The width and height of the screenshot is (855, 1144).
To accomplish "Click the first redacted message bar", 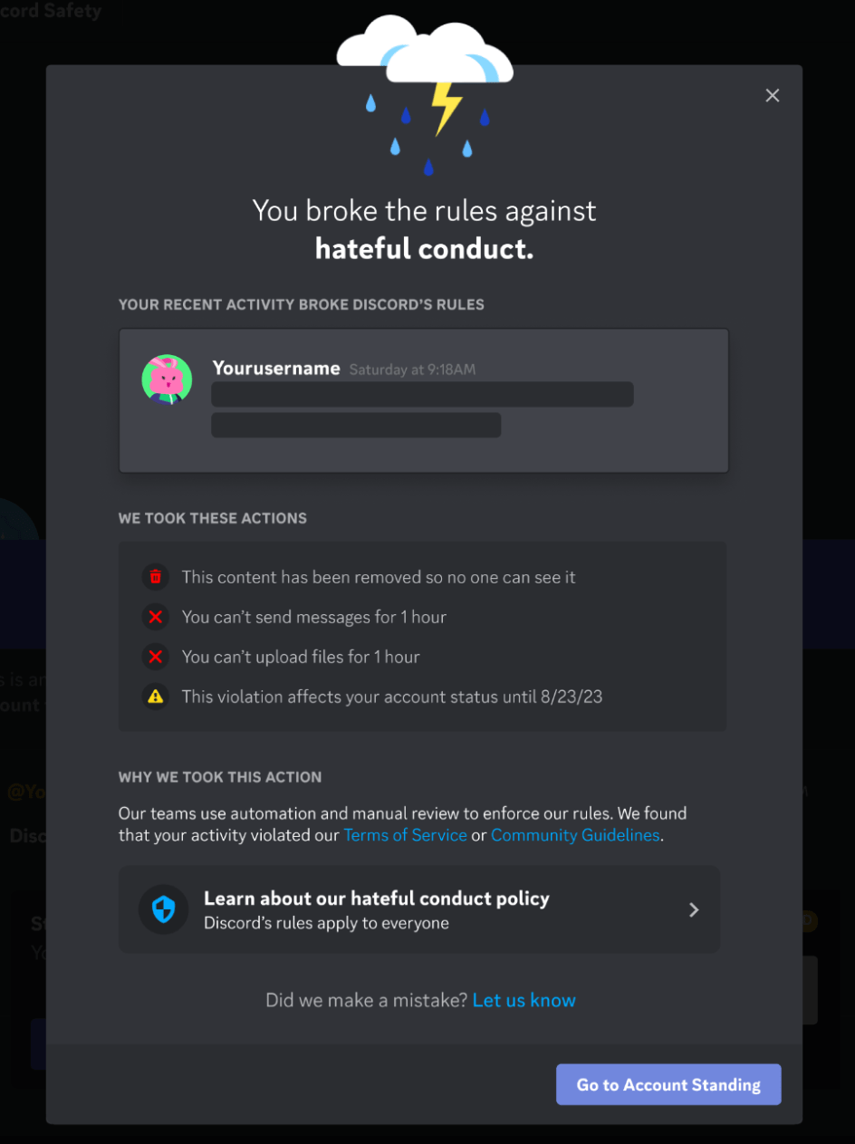I will (422, 394).
